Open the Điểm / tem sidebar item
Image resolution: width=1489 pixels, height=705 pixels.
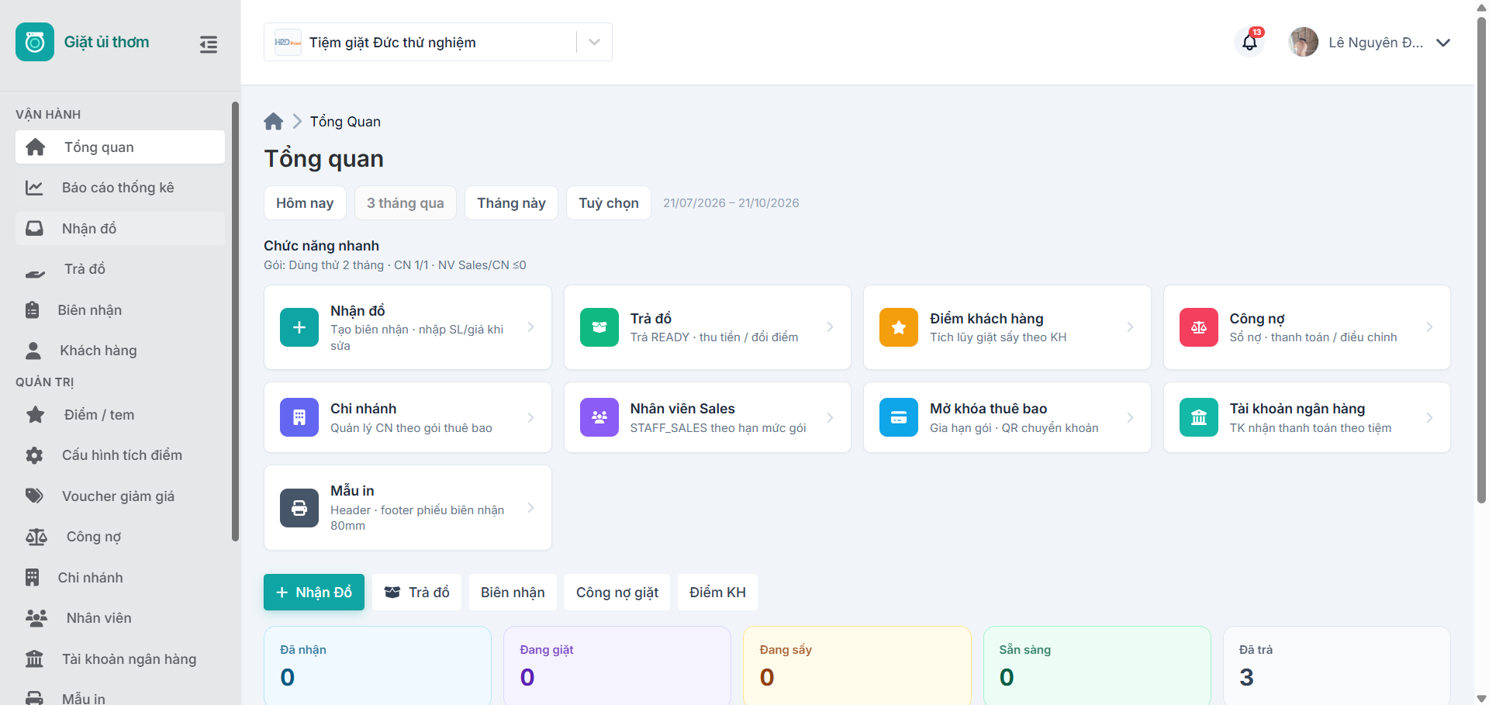[x=120, y=415]
